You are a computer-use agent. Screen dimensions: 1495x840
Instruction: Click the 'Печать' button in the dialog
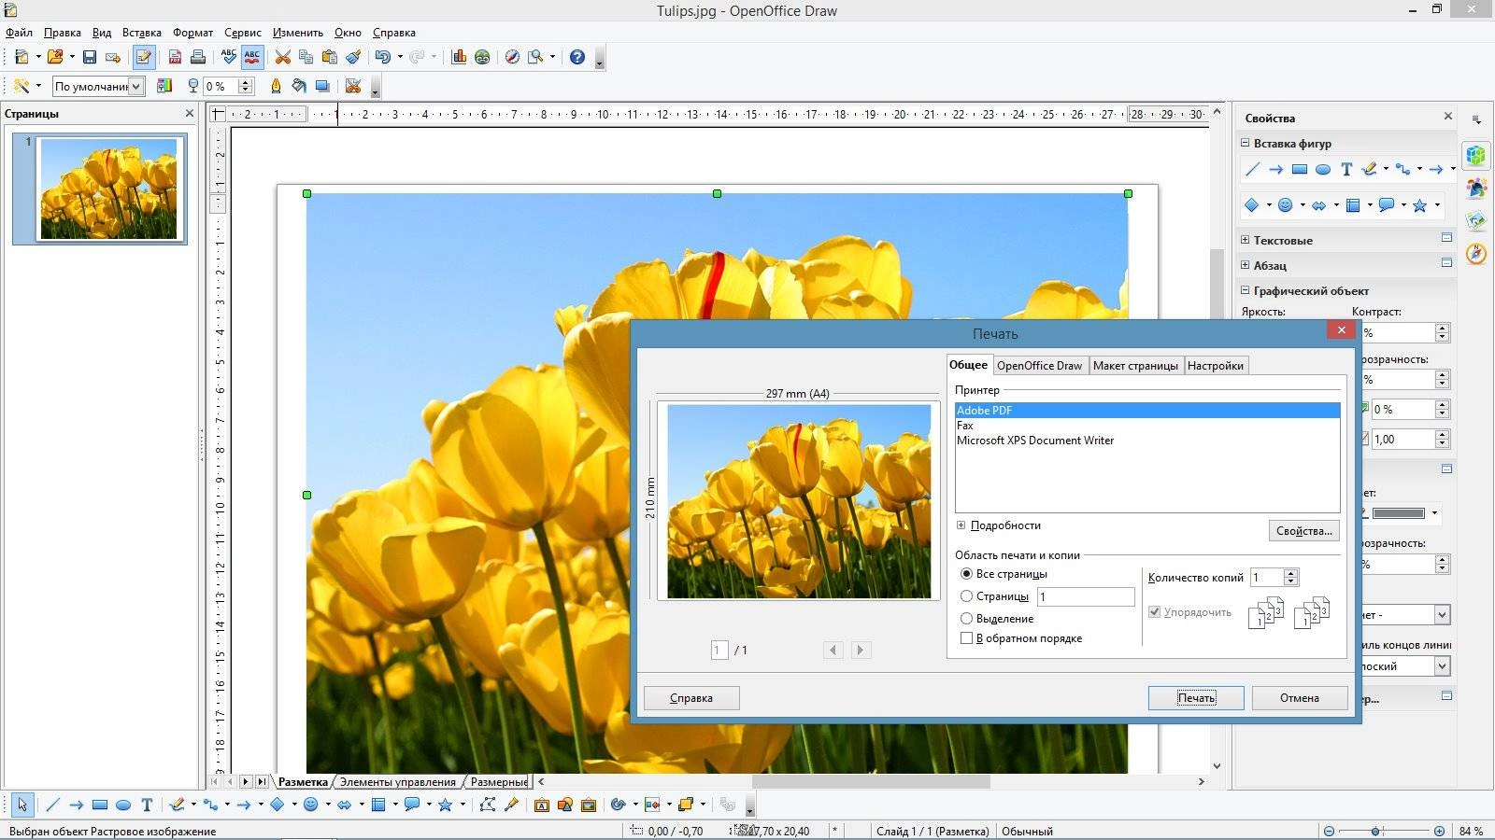[x=1196, y=698]
